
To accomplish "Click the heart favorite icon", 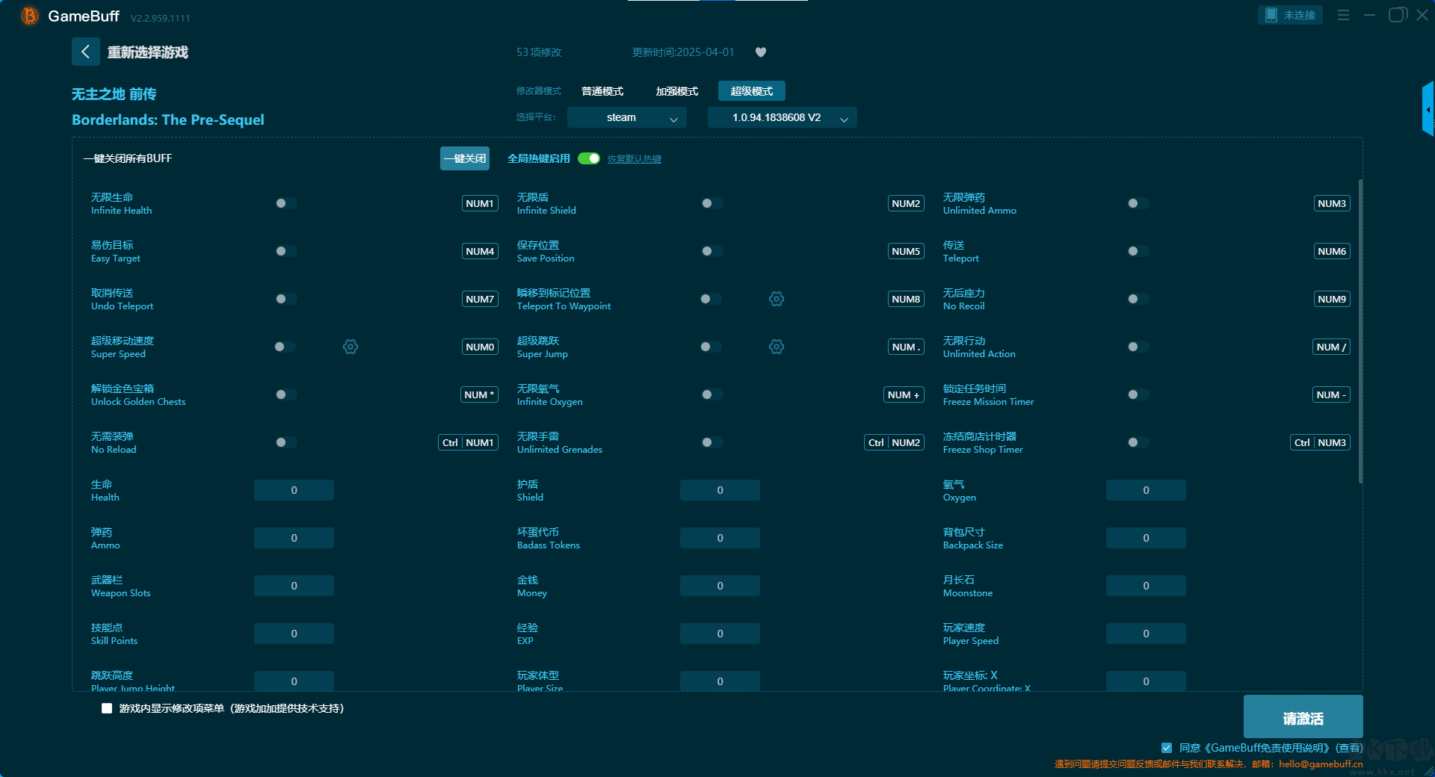I will click(x=761, y=52).
